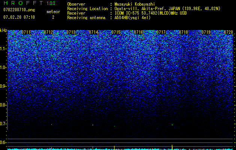Click the ICOM IC-575 53.7492 MHz text

(x=150, y=13)
